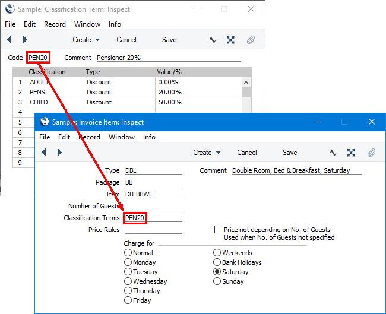Click the Package field containing BB
This screenshot has width=386, height=314.
[x=153, y=182]
